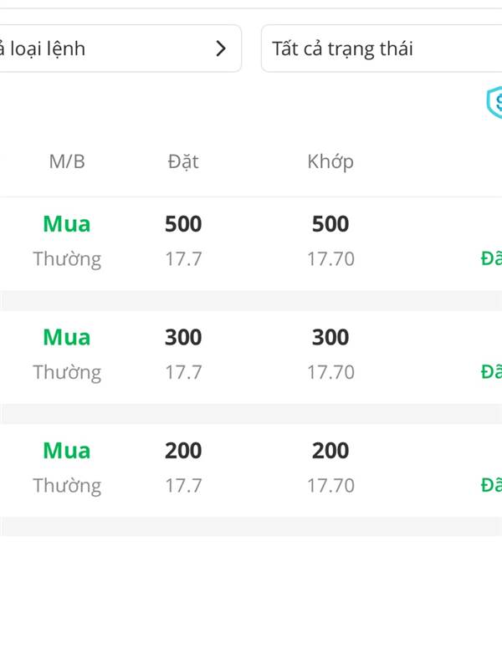
Task: Open the order type filter dropdown
Action: [x=120, y=49]
